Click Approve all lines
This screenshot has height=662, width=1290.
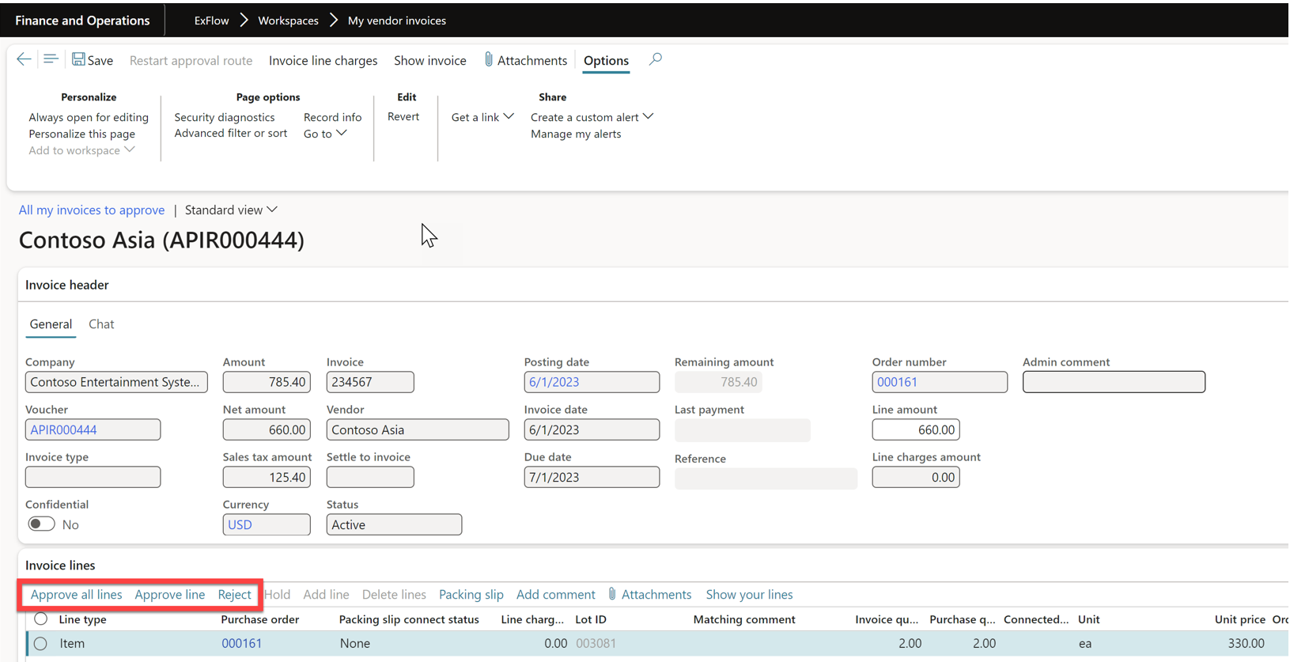pos(76,594)
